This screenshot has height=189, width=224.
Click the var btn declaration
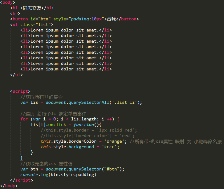[72, 169]
